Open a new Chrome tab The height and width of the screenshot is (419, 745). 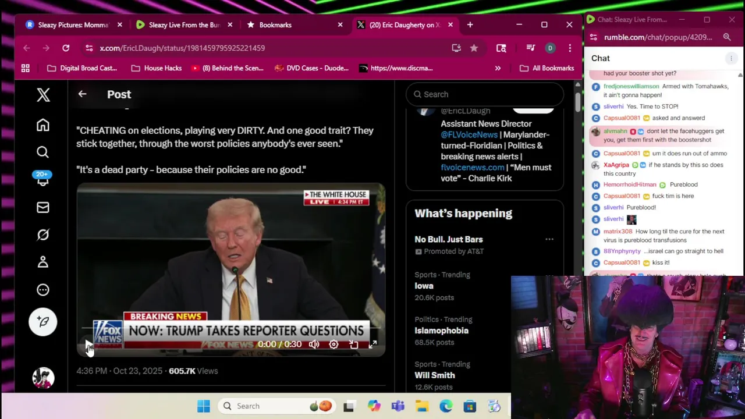pyautogui.click(x=470, y=25)
